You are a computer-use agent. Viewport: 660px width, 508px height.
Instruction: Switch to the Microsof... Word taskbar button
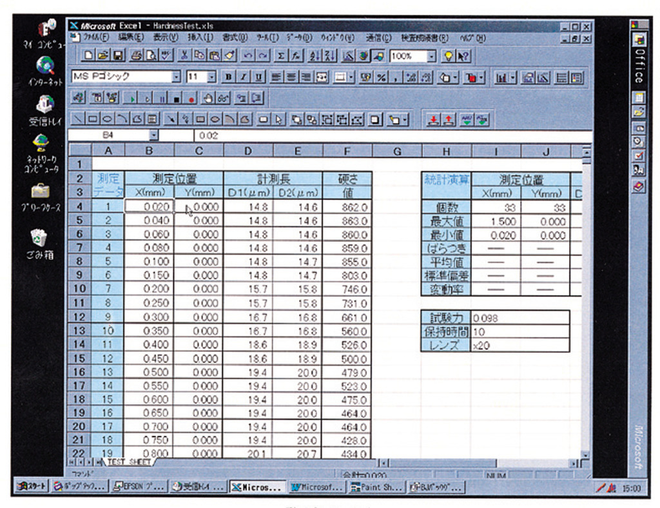[317, 487]
